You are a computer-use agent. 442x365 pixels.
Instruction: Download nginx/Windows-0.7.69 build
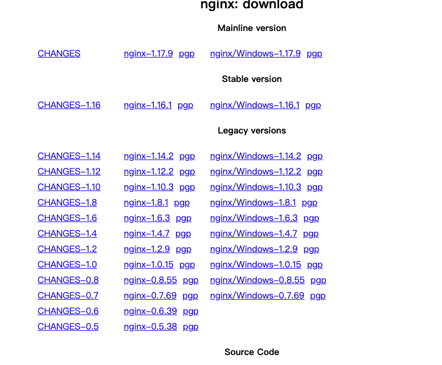(257, 296)
